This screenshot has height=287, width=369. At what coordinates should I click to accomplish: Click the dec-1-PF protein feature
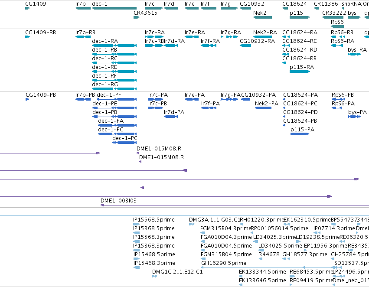117,99
